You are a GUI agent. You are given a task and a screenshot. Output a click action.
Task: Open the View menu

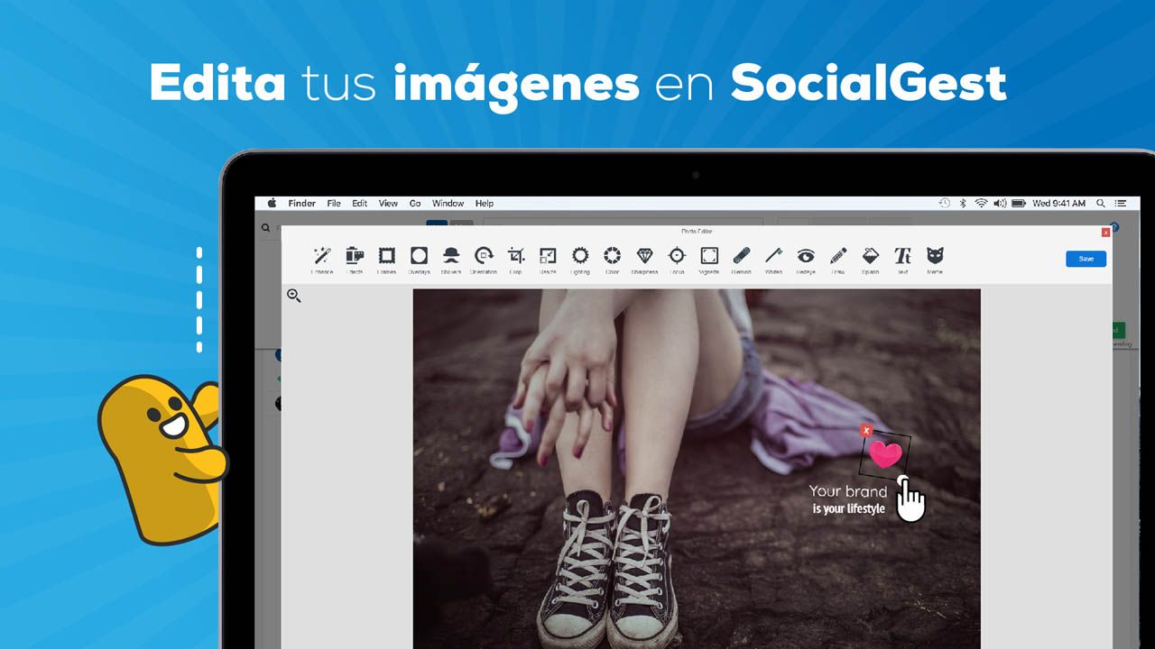388,204
